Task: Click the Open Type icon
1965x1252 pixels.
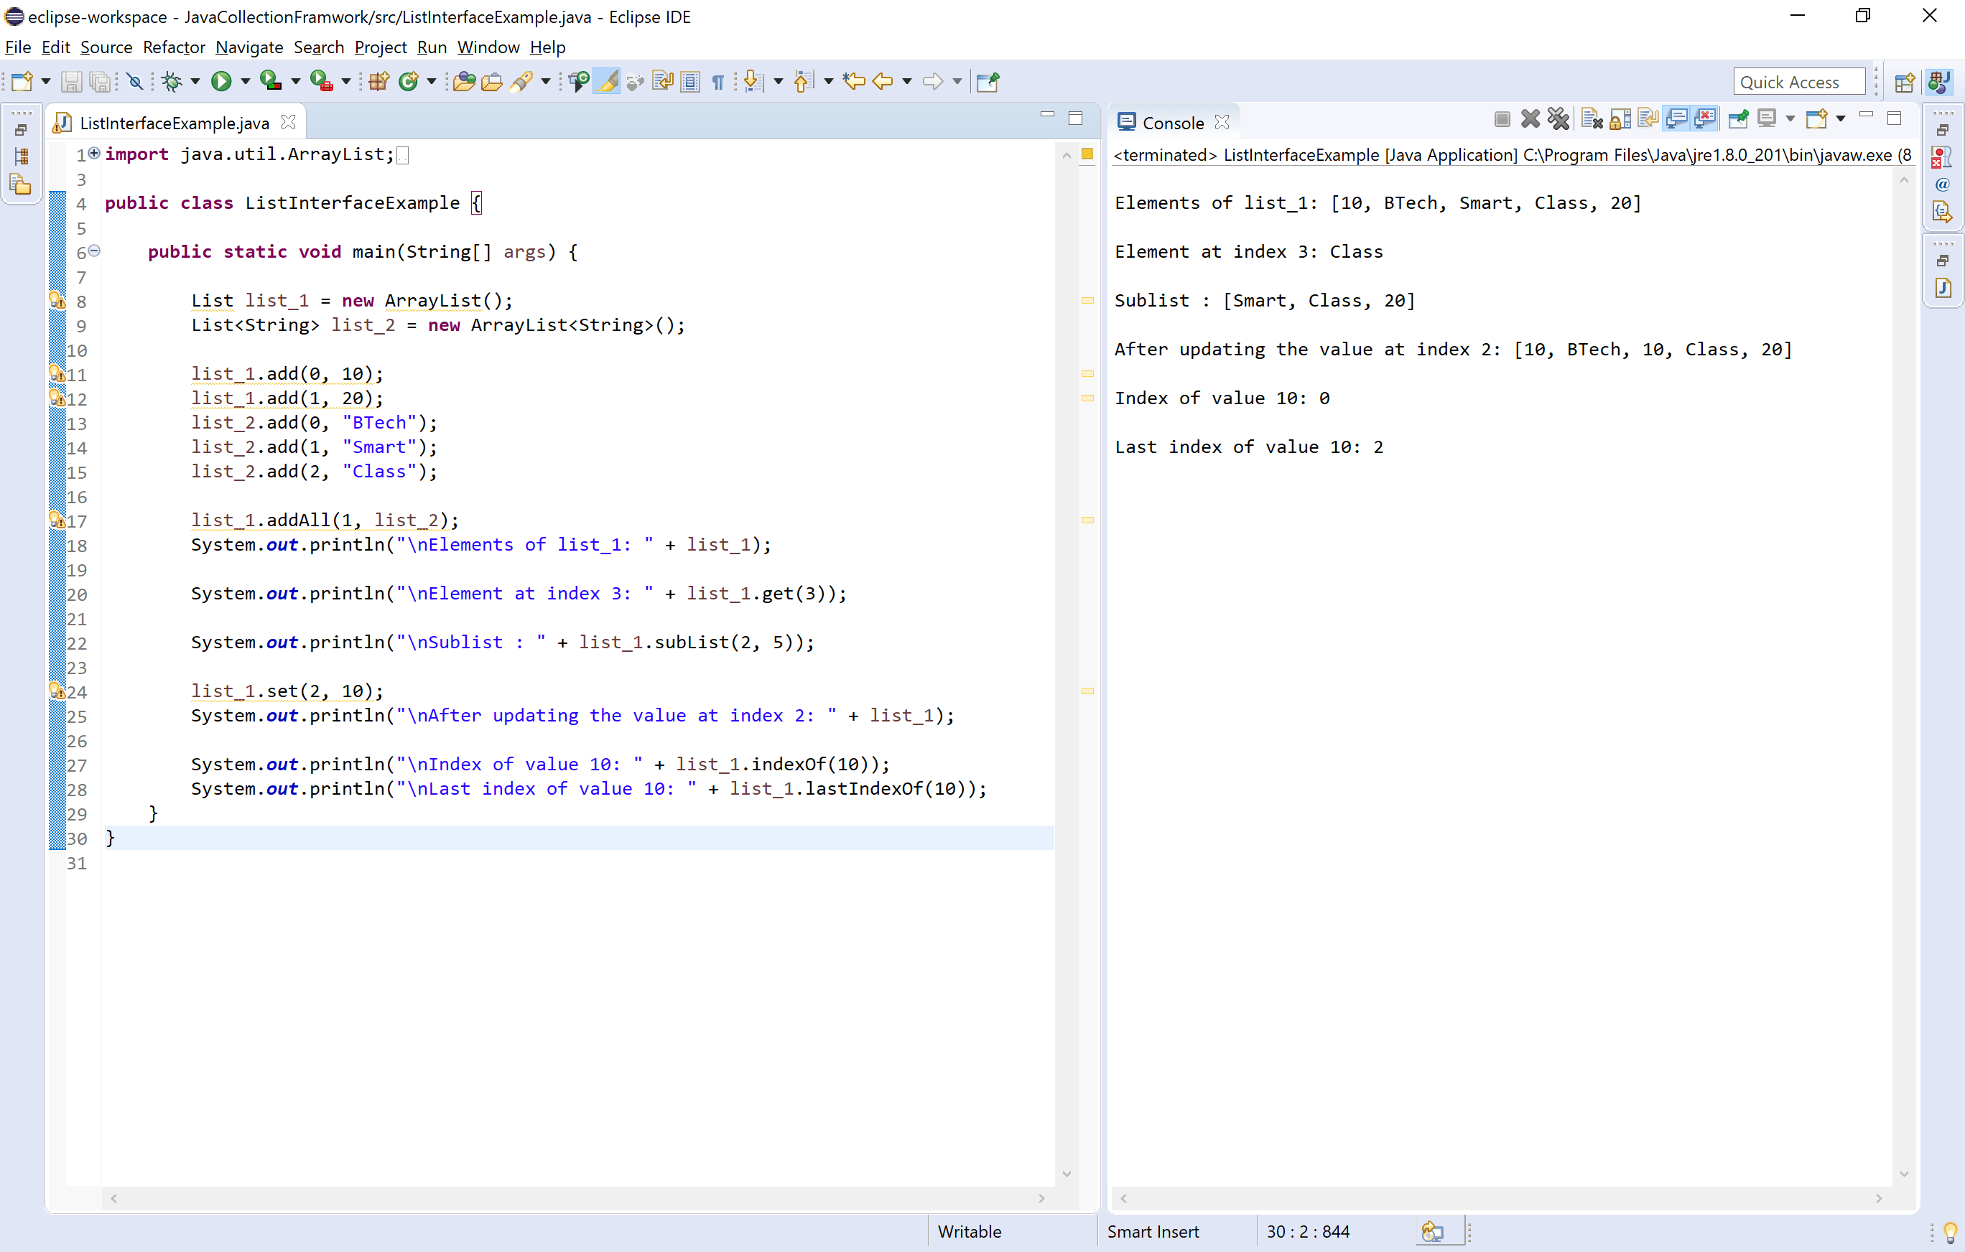Action: [x=463, y=80]
